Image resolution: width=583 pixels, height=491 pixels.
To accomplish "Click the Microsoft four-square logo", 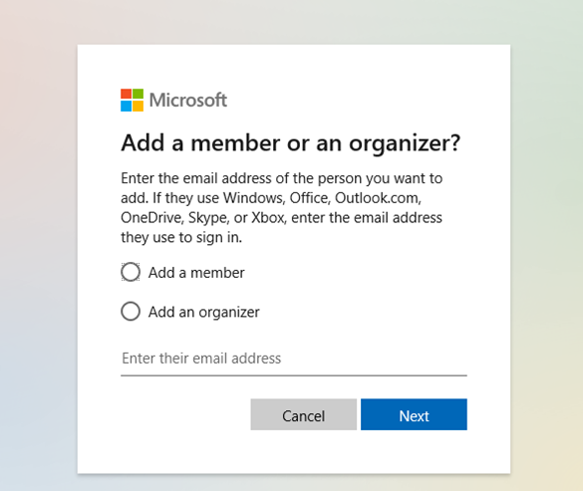I will tap(132, 100).
